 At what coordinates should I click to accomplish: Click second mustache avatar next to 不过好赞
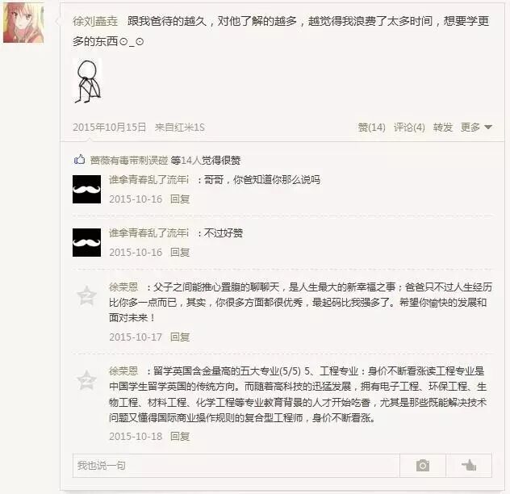tap(86, 242)
